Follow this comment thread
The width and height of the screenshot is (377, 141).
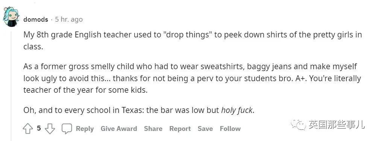tap(230, 129)
